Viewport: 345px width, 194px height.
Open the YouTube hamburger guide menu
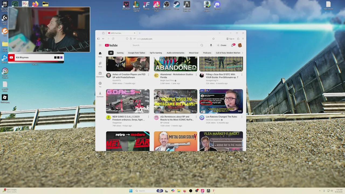click(100, 45)
